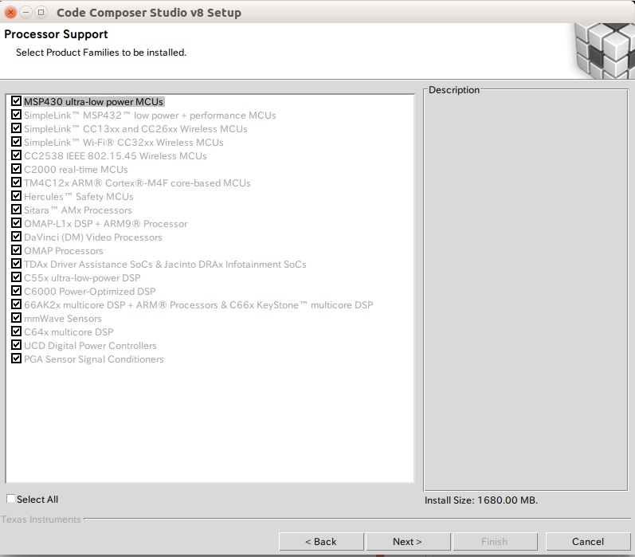Select the C2000 real-time MCUs label

click(76, 170)
